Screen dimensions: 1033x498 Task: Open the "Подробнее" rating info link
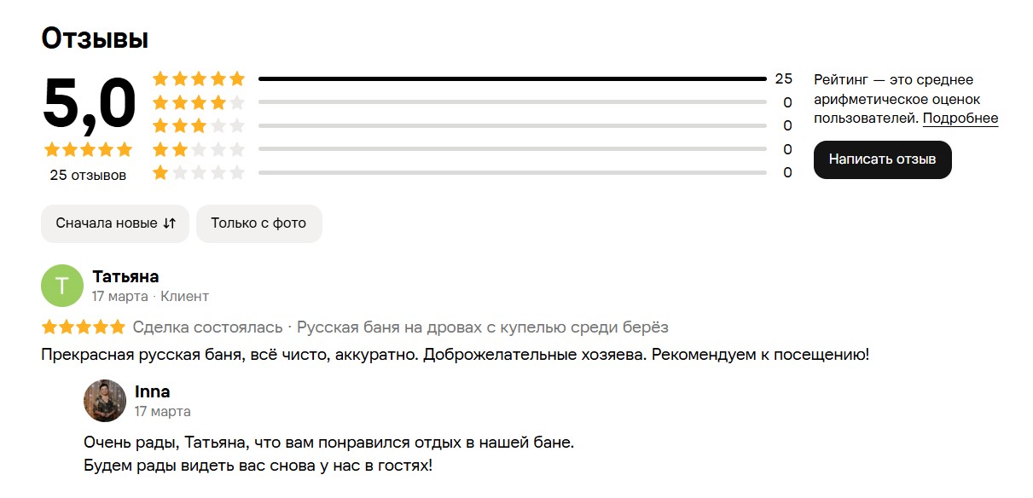pos(960,119)
